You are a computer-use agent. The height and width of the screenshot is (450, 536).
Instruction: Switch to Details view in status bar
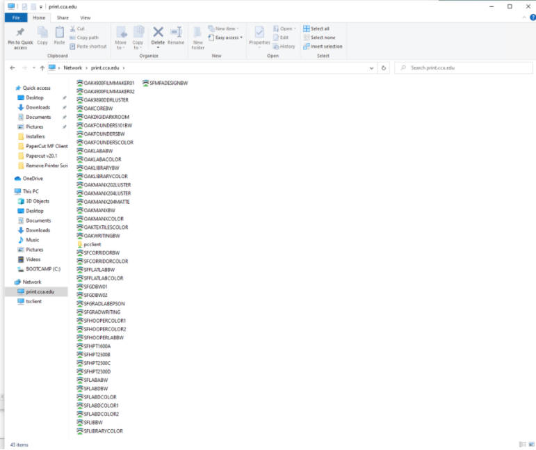523,444
